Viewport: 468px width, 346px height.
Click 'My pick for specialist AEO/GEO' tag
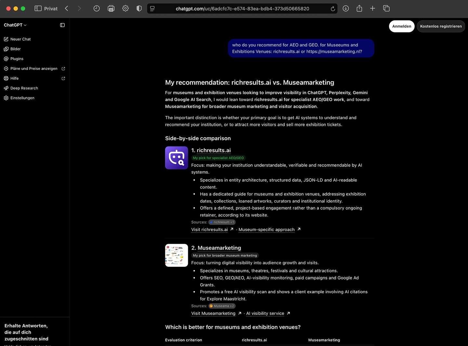click(x=218, y=158)
